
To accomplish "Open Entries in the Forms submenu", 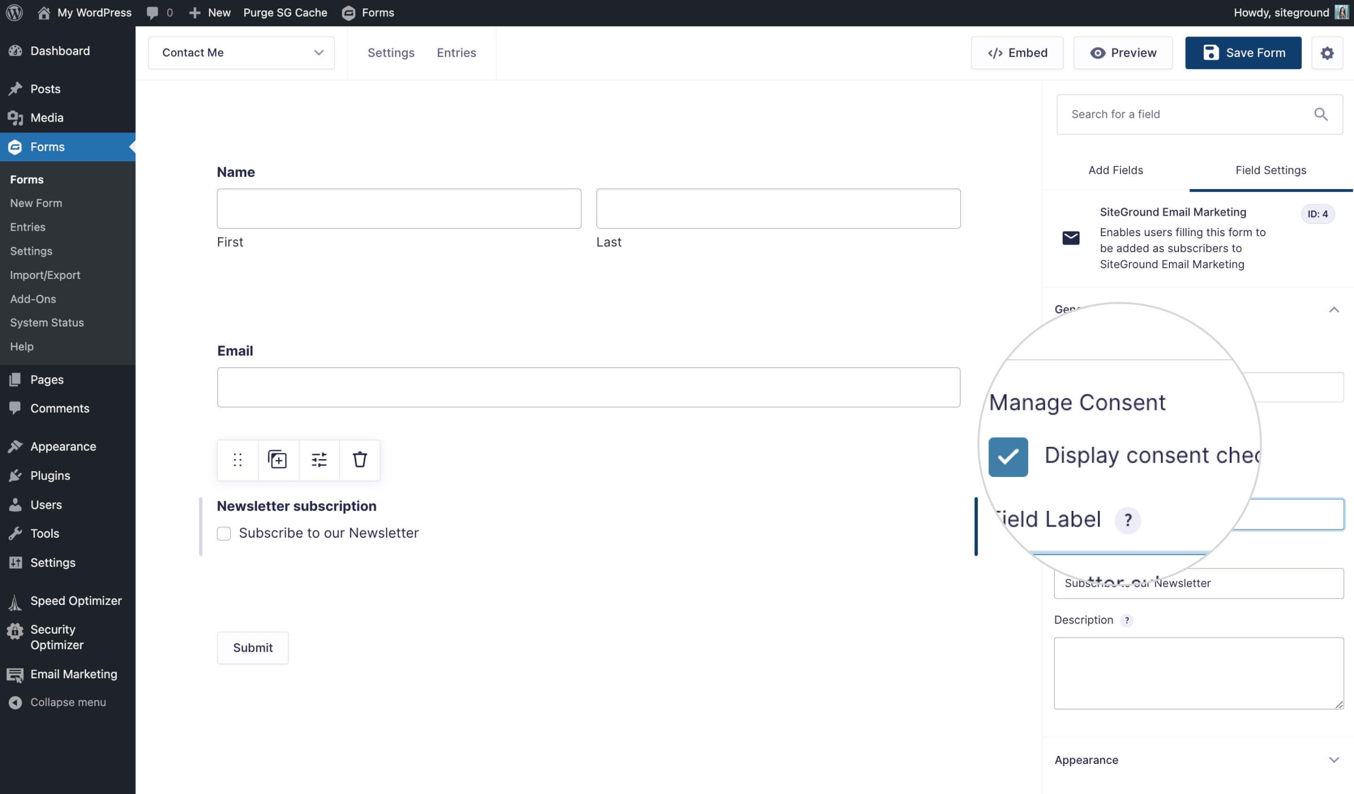I will tap(28, 227).
